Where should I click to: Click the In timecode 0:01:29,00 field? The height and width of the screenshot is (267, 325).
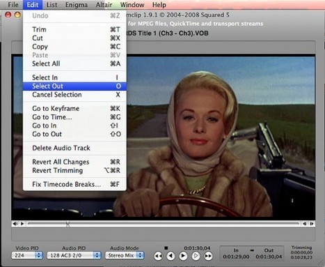click(x=236, y=257)
